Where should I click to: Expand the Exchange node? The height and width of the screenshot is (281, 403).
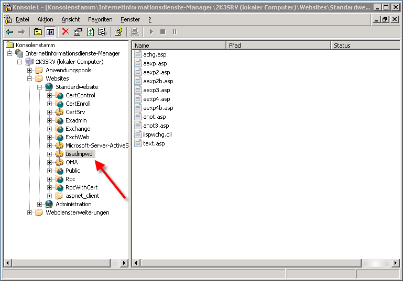50,129
